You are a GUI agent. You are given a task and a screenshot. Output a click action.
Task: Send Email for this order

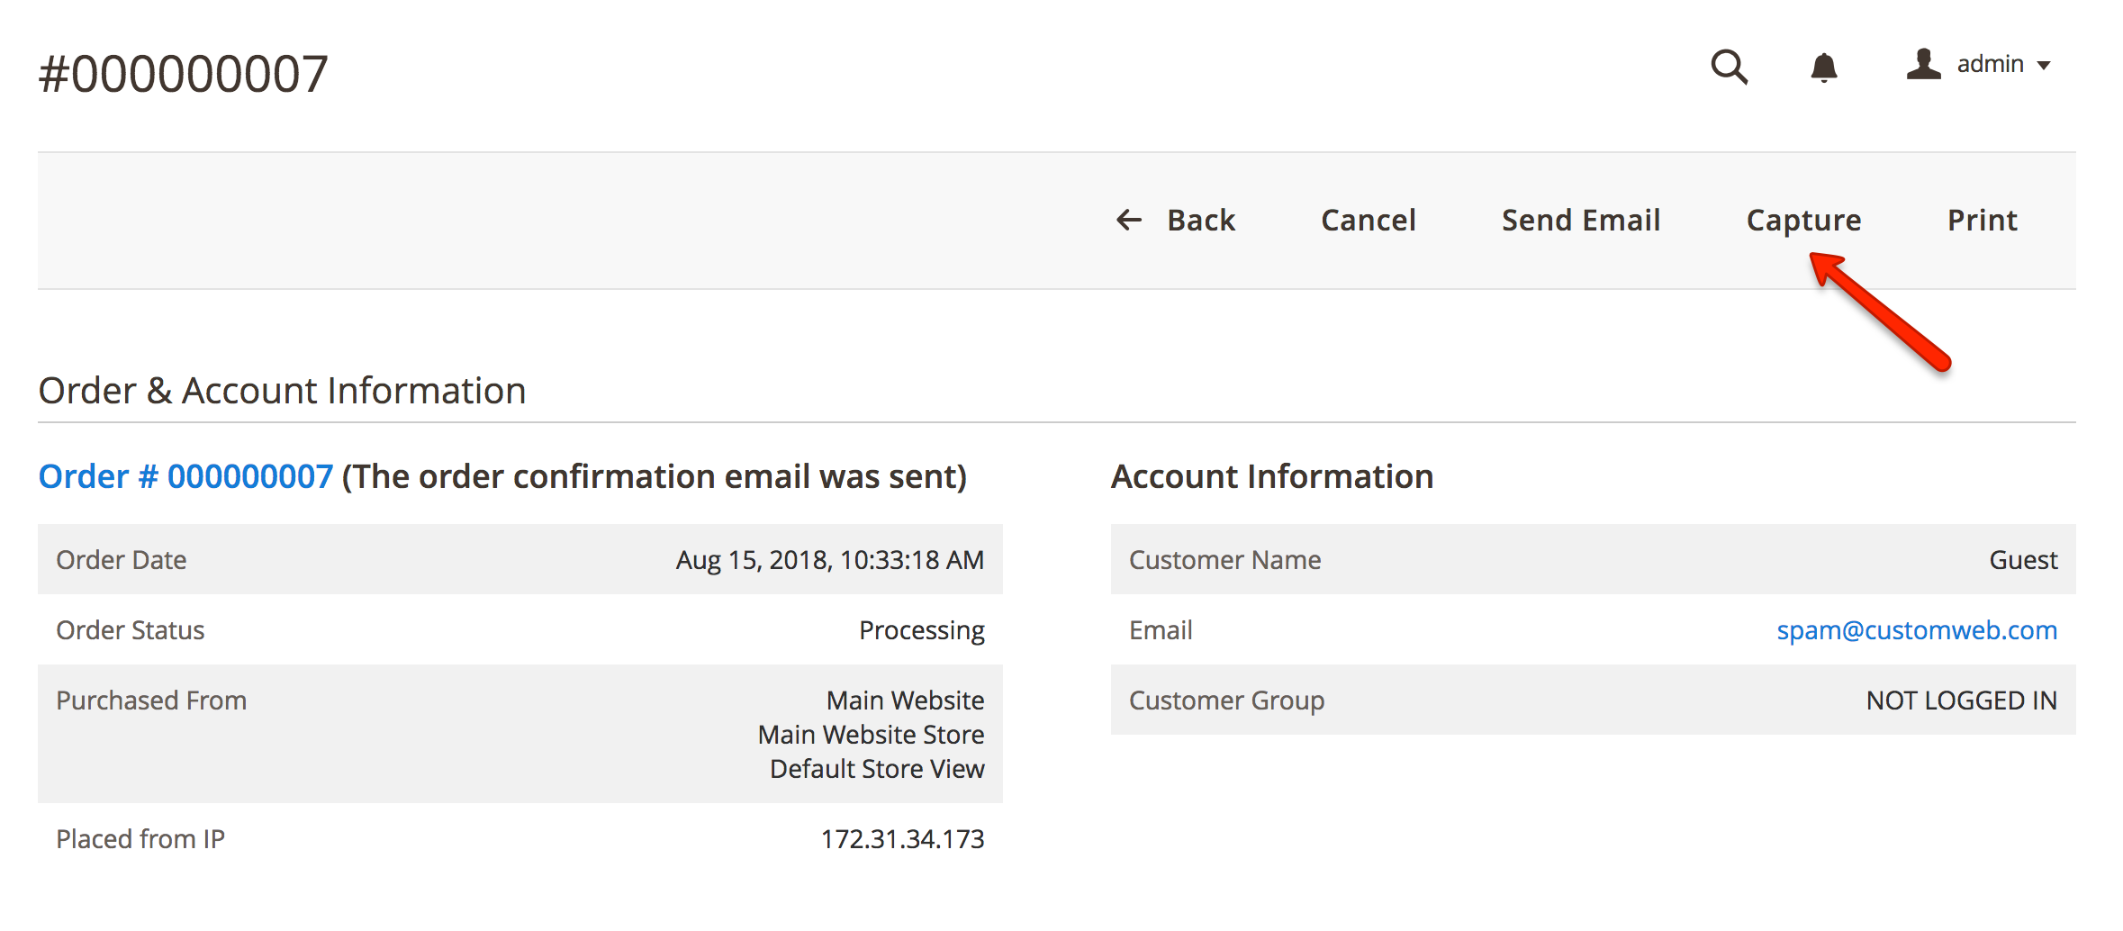point(1580,220)
